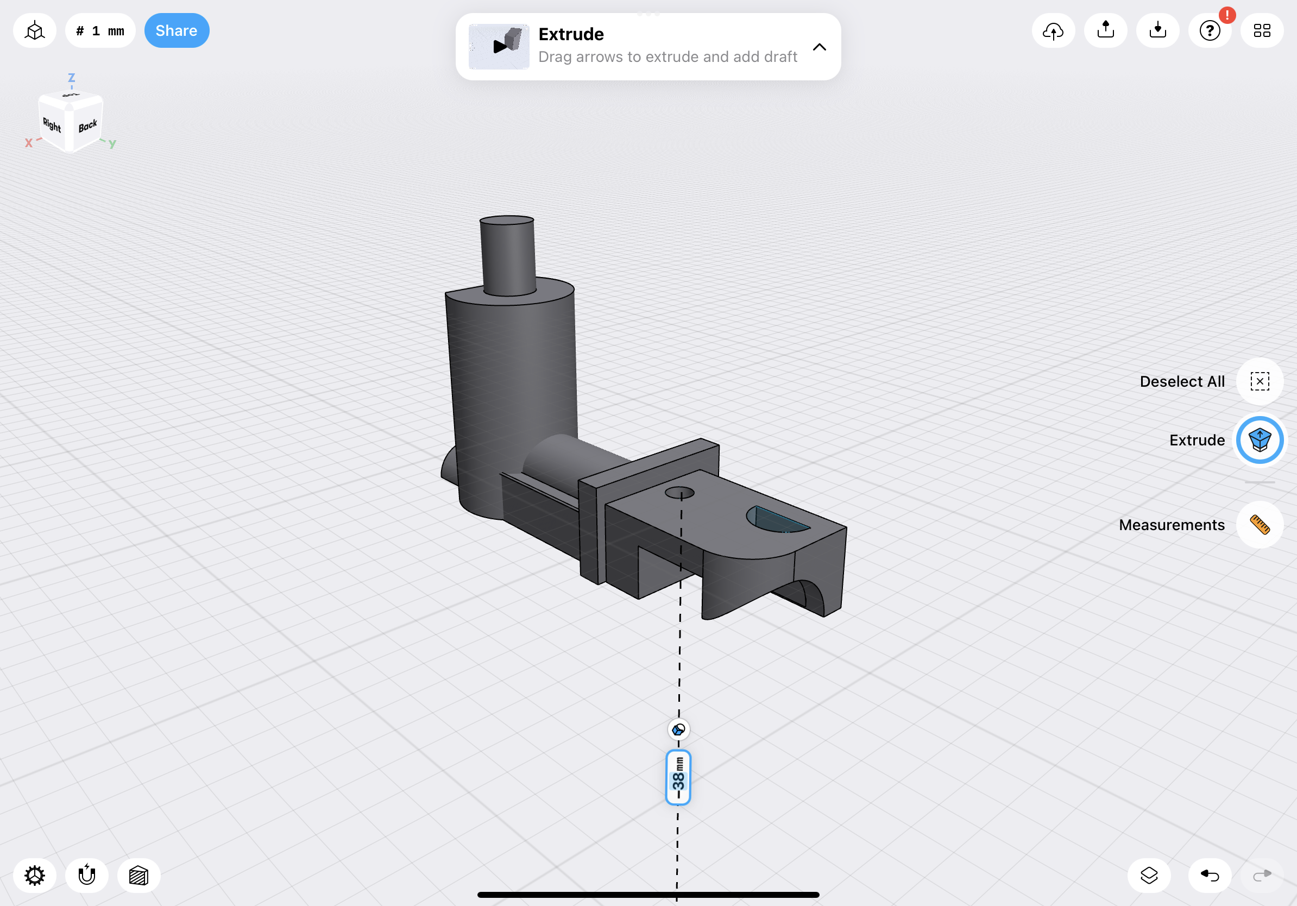Open the layers items panel icon
Image resolution: width=1297 pixels, height=906 pixels.
point(1148,876)
